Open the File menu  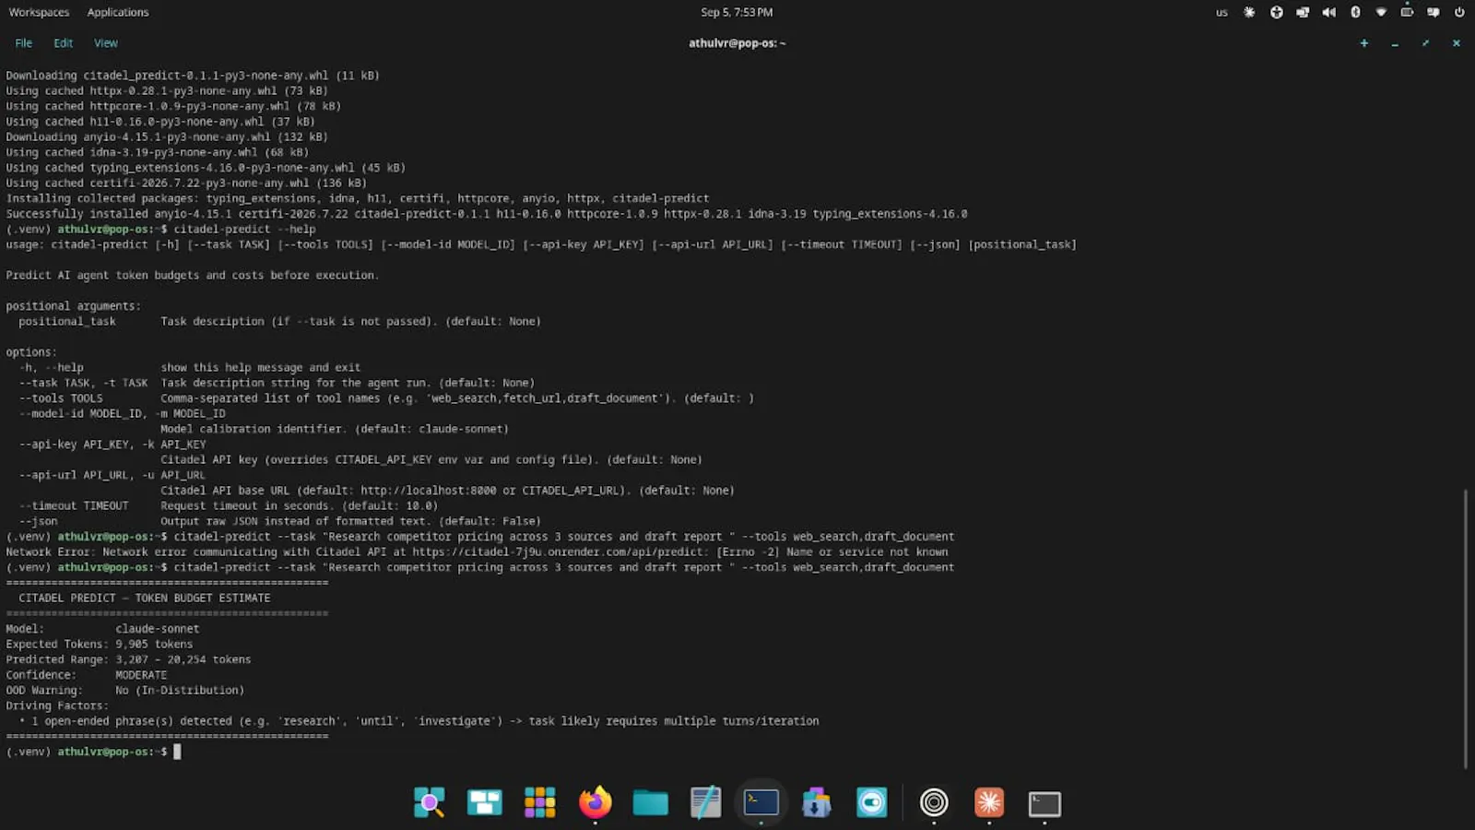24,43
